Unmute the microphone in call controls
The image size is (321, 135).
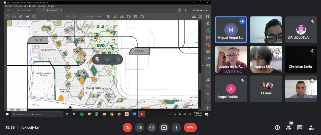point(127,128)
